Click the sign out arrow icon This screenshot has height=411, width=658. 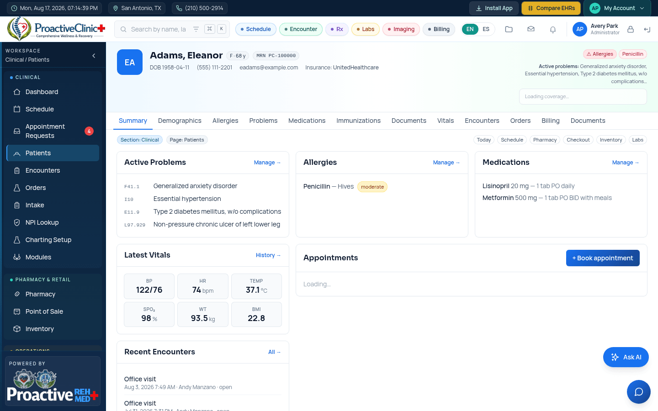(x=647, y=29)
